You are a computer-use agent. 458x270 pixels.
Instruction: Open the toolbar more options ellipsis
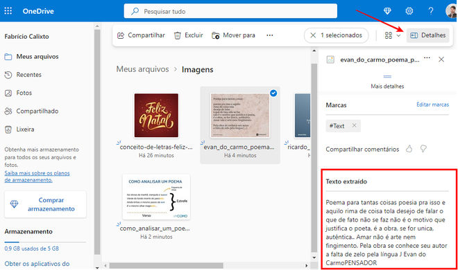[x=270, y=35]
